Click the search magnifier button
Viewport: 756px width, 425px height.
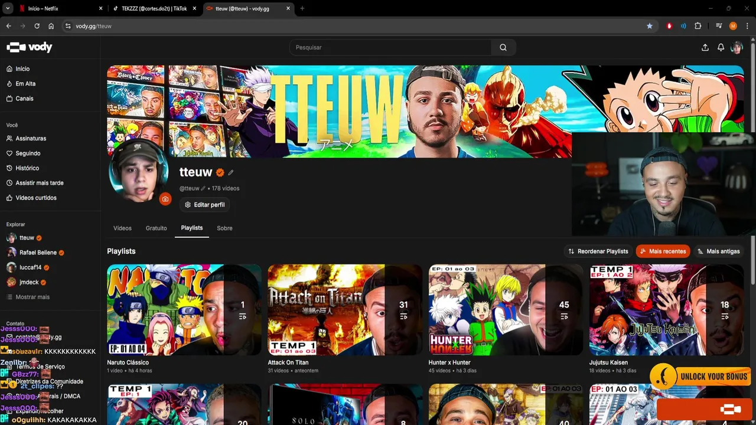point(503,47)
